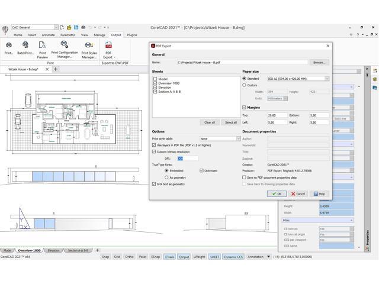Click the blue folder icon in right sidebar

point(375,88)
